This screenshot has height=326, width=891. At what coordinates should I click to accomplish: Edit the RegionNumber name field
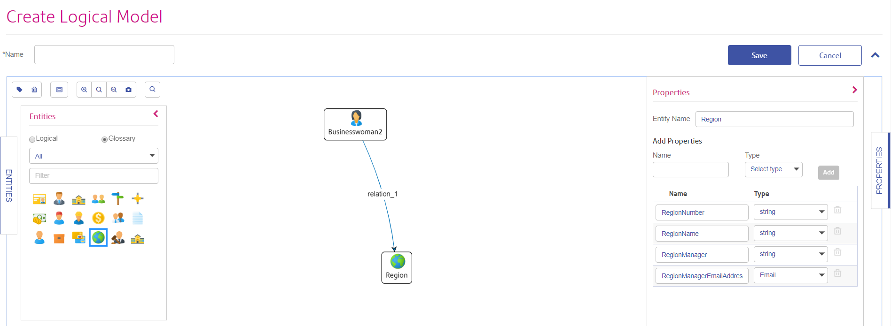[702, 212]
